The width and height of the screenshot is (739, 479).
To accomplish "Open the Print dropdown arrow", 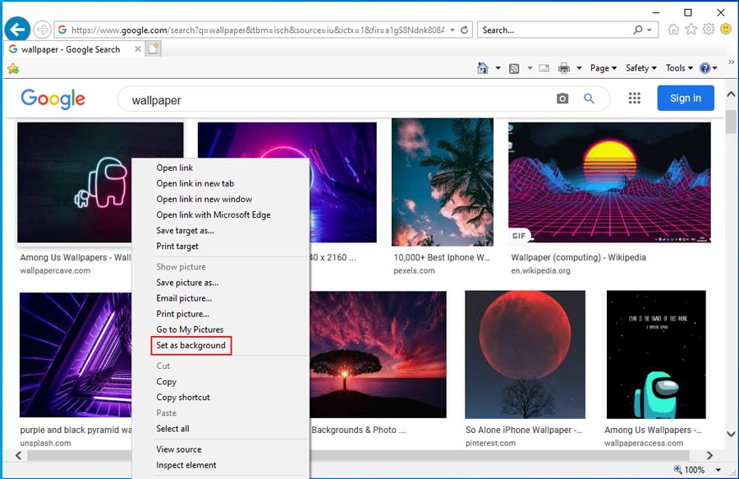I will click(579, 68).
